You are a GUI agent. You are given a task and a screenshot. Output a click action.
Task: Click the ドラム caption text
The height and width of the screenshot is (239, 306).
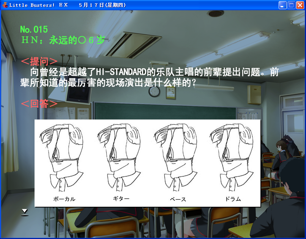pos(233,199)
